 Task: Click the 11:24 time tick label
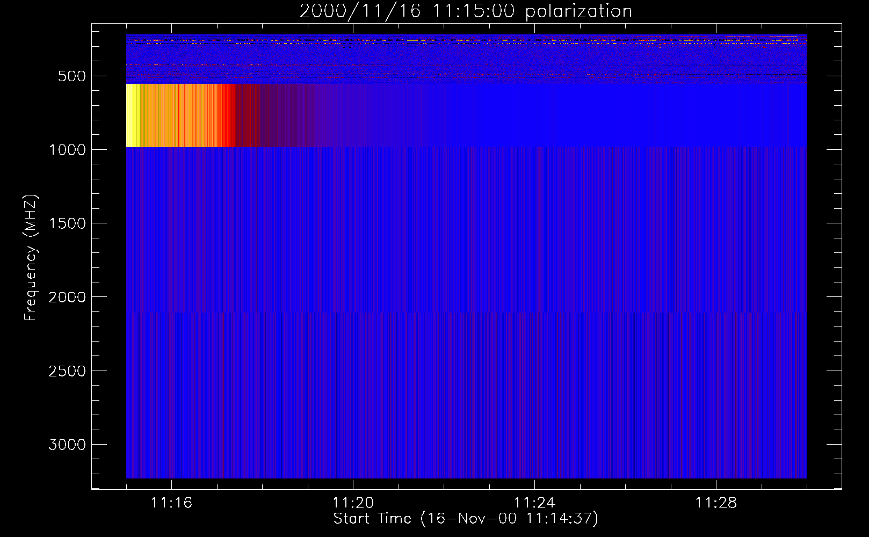[534, 503]
